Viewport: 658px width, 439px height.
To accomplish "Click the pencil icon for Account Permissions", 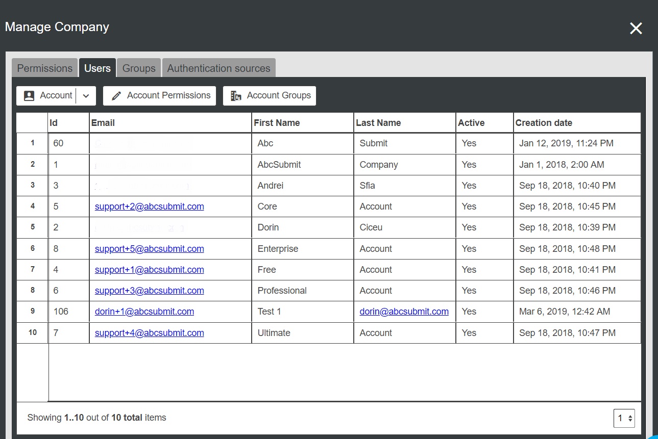I will [116, 96].
